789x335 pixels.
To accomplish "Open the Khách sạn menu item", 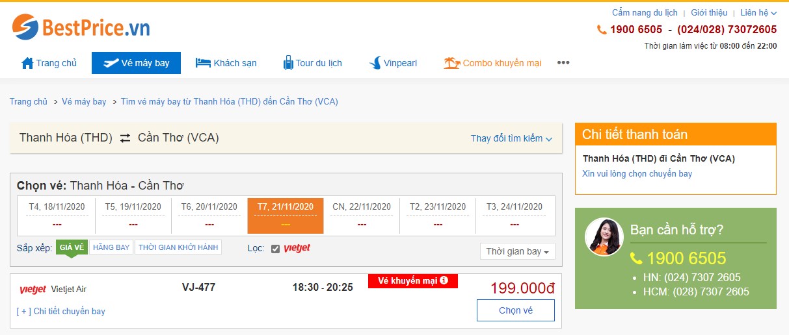I will 226,63.
